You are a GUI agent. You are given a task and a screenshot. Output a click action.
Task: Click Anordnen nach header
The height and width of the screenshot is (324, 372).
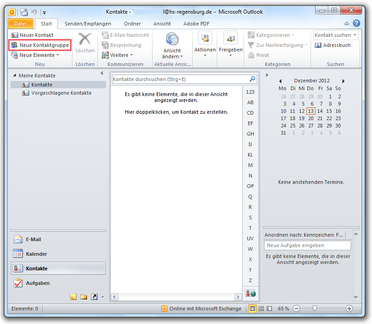(x=305, y=235)
